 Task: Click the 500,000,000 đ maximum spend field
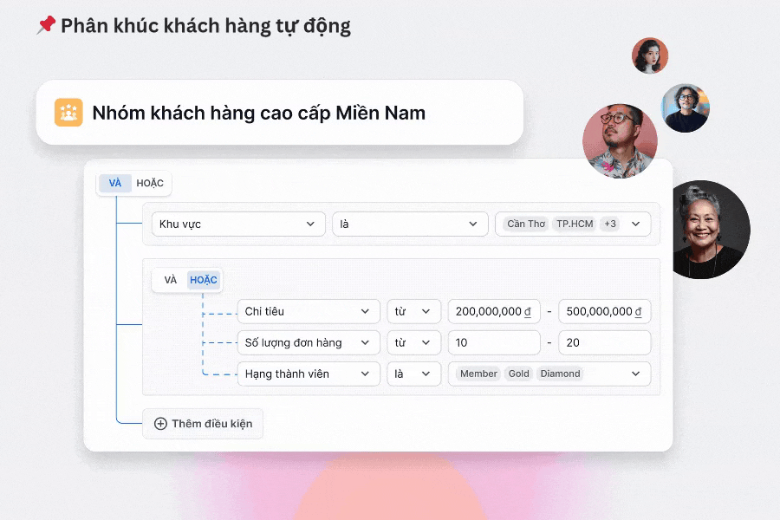[x=604, y=311]
